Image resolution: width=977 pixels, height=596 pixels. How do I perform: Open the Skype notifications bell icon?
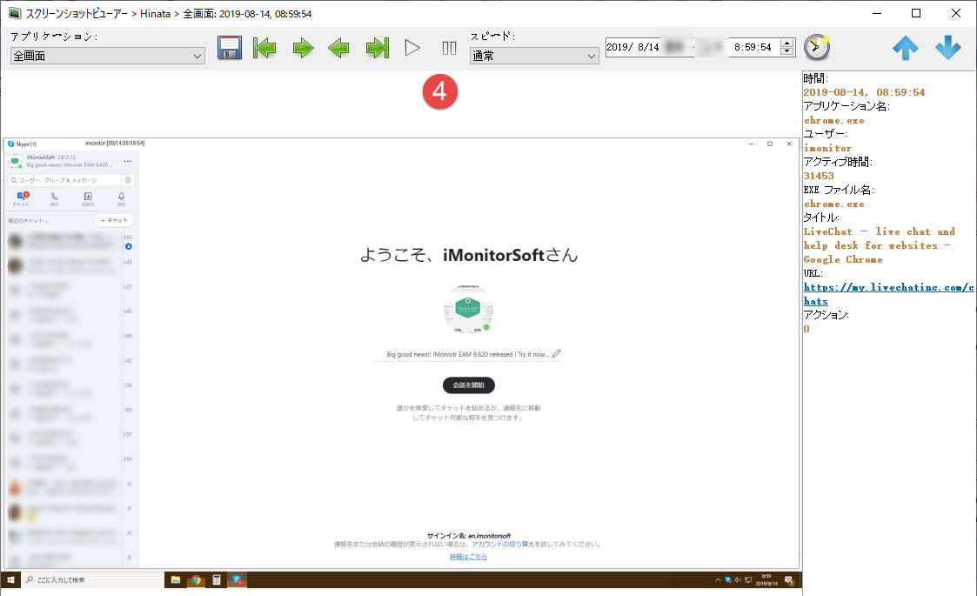(x=122, y=198)
